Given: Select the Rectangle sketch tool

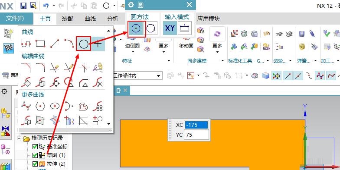Looking at the screenshot, I should click(40, 44).
